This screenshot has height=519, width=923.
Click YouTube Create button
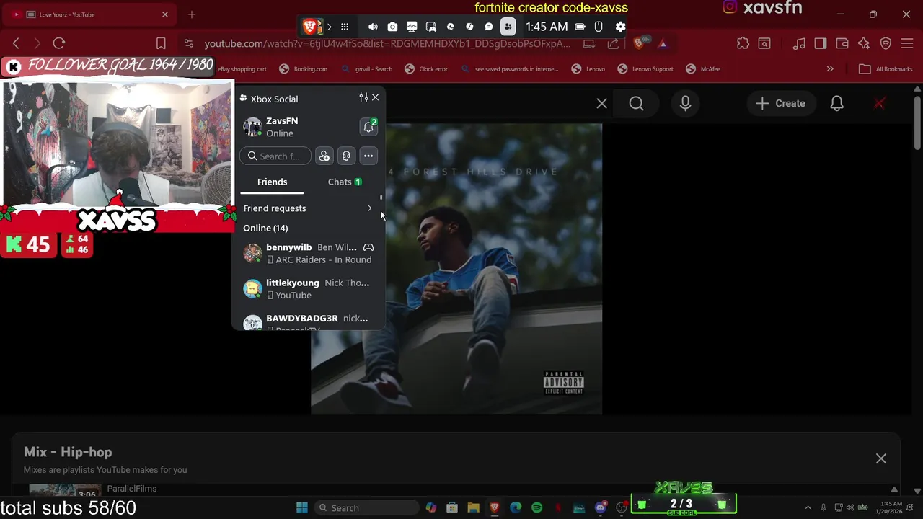click(x=781, y=104)
